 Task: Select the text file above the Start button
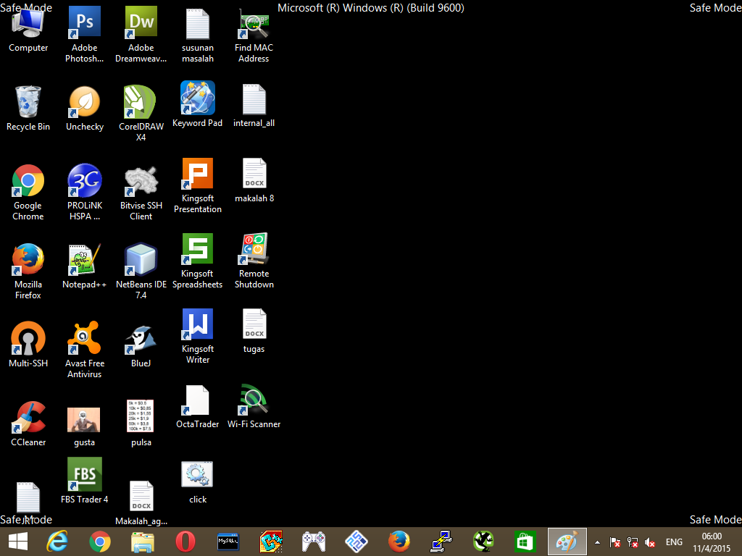[28, 503]
